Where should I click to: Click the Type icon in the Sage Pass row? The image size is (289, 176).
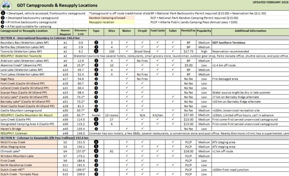[x=96, y=79]
